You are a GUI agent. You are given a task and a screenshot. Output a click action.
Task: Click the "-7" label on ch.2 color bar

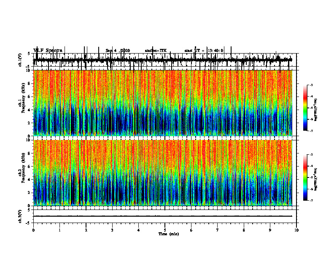pyautogui.click(x=311, y=201)
